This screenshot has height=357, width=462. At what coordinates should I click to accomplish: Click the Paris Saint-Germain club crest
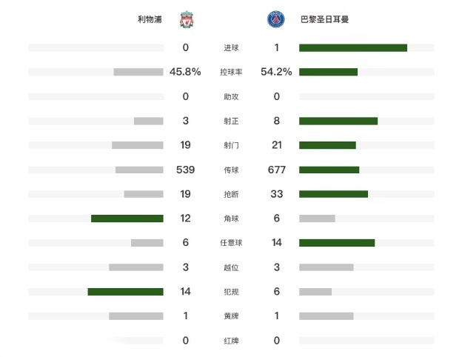pos(275,19)
